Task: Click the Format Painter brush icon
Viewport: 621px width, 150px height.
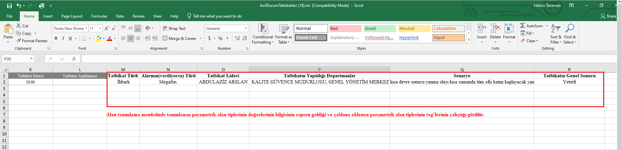Action: tap(19, 41)
